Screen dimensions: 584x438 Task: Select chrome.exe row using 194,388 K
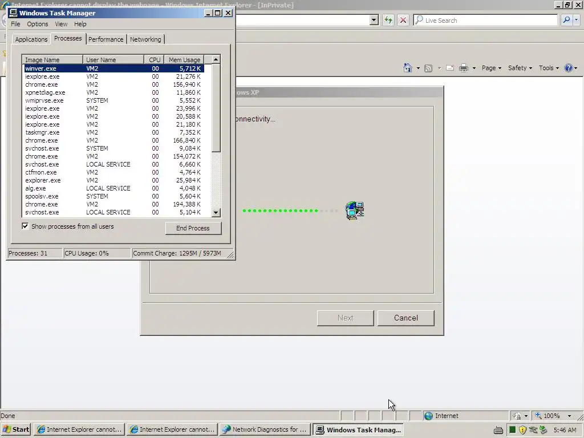113,204
